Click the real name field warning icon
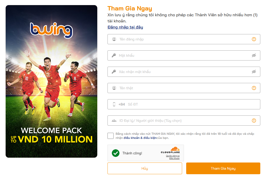The width and height of the screenshot is (271, 177). 254,88
